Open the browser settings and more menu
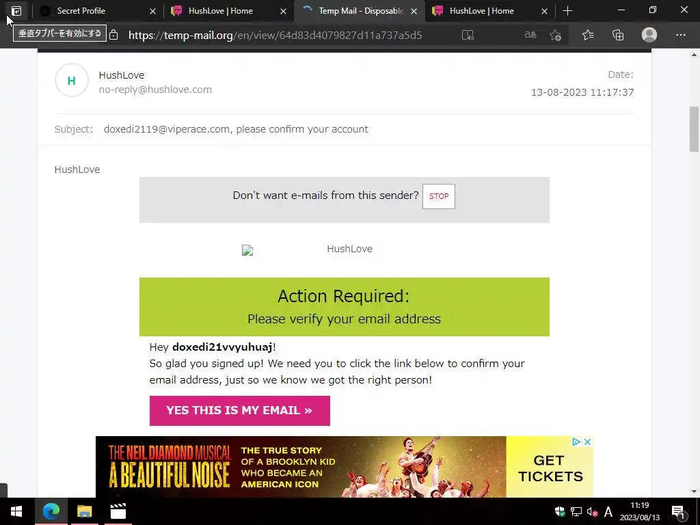 [x=680, y=35]
